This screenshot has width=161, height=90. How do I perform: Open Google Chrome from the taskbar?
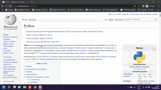[x=35, y=87]
